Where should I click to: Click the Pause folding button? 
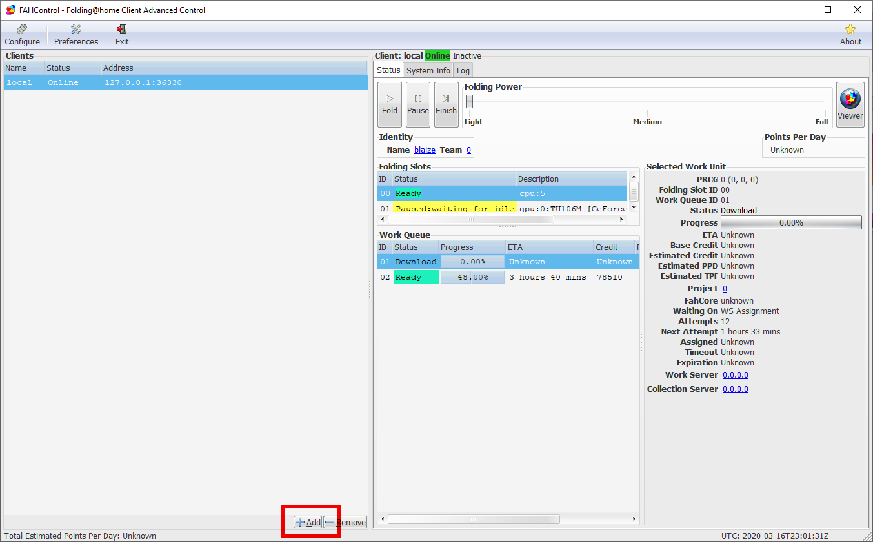click(418, 104)
